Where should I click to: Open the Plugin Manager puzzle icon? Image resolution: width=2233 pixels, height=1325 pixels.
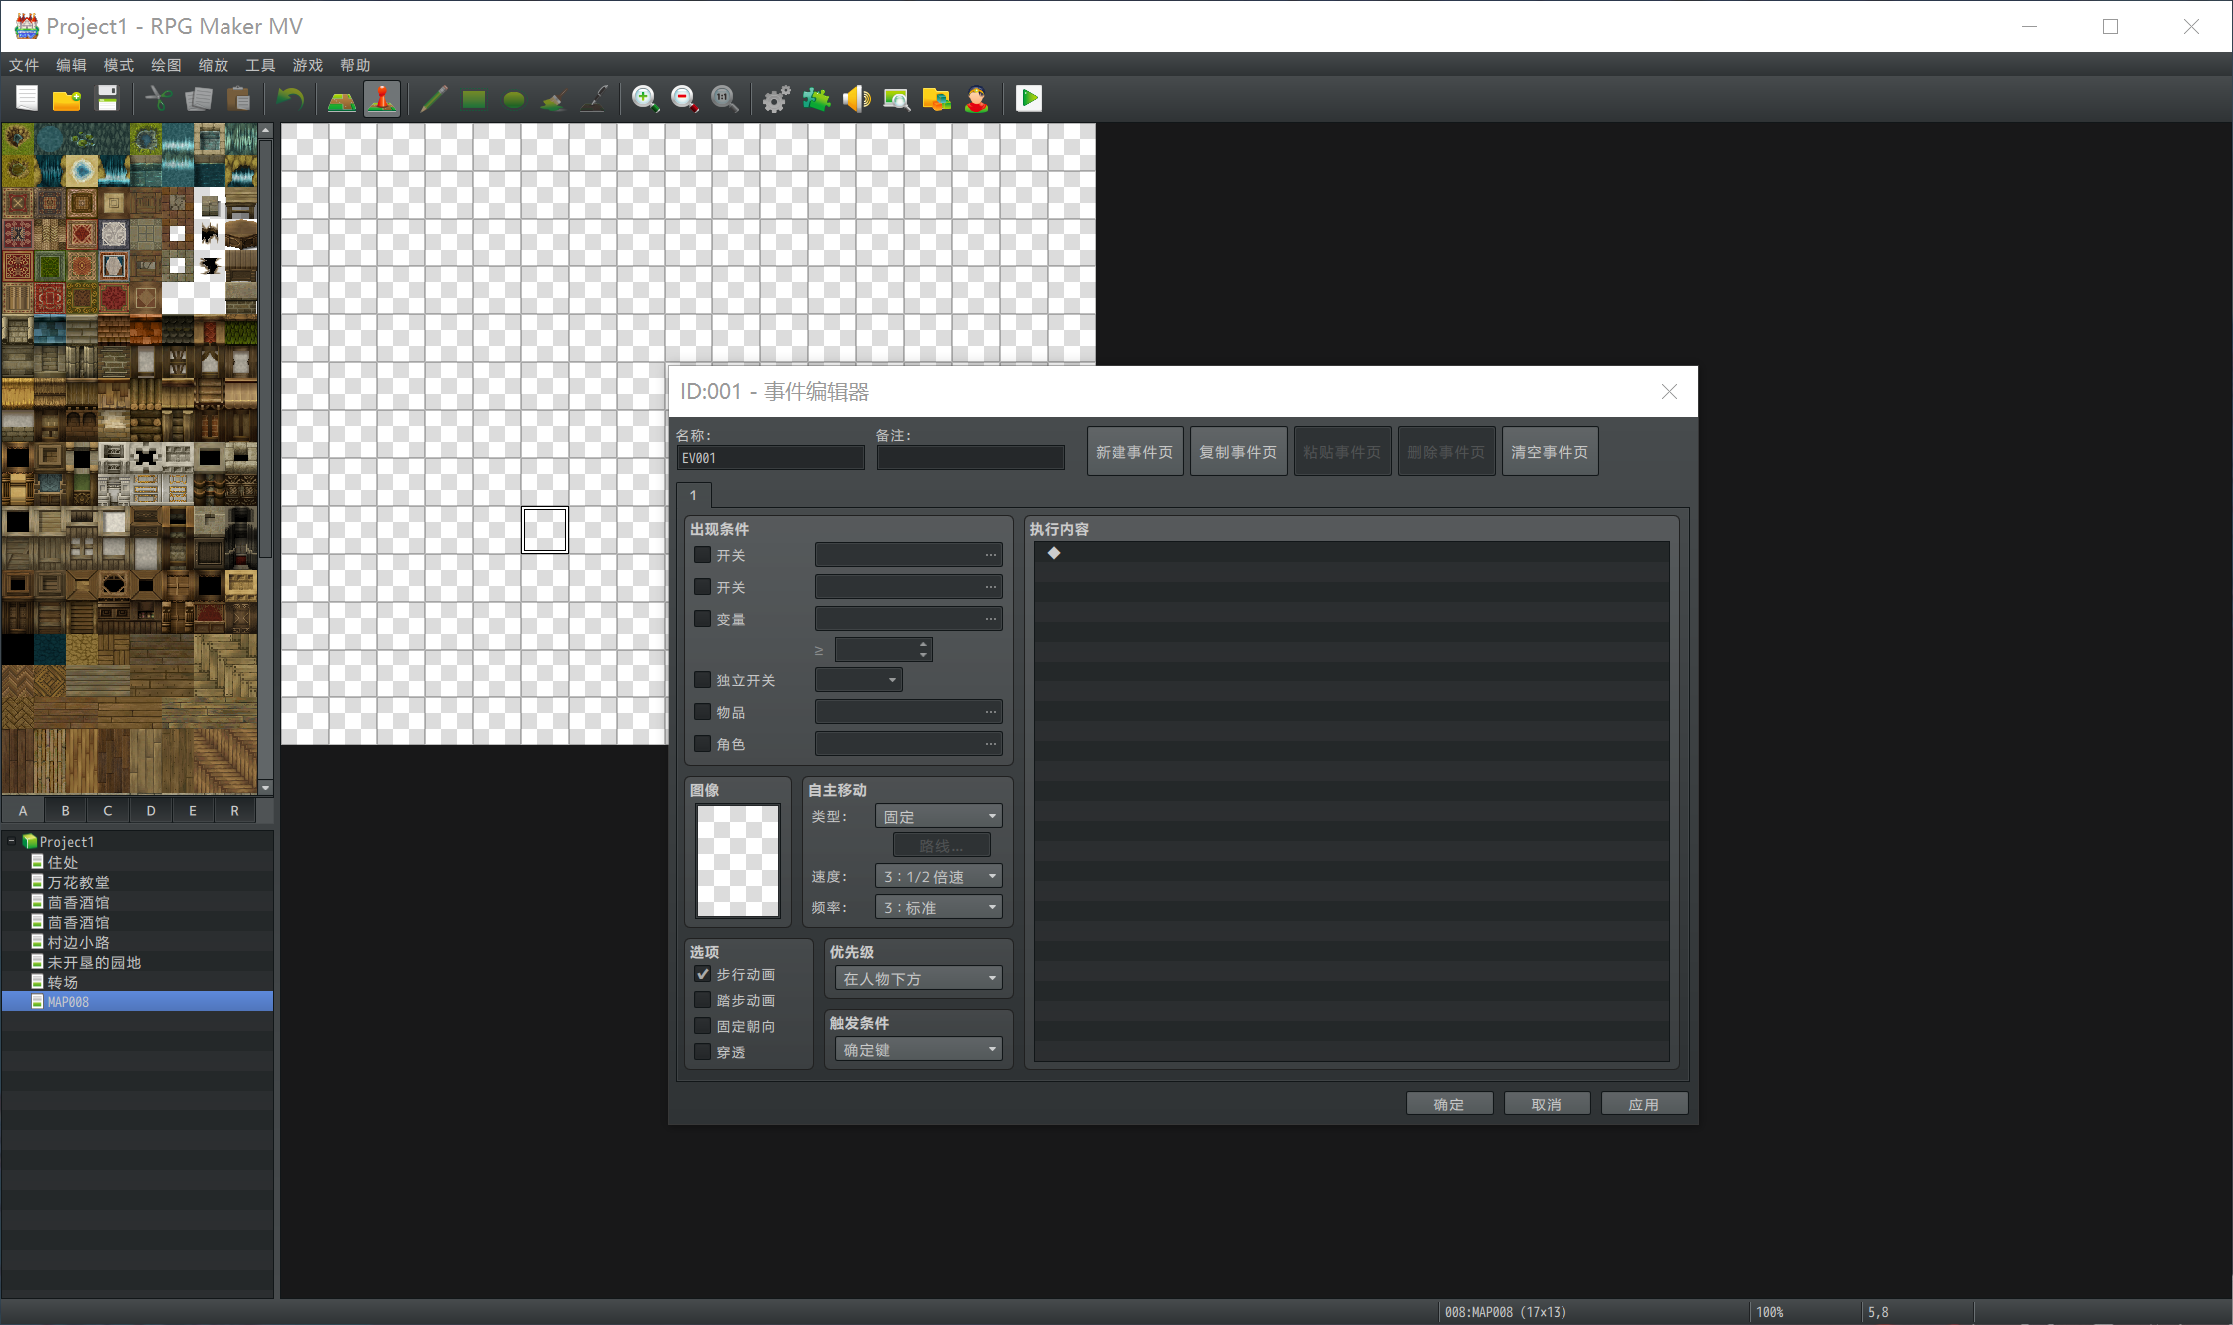817,99
